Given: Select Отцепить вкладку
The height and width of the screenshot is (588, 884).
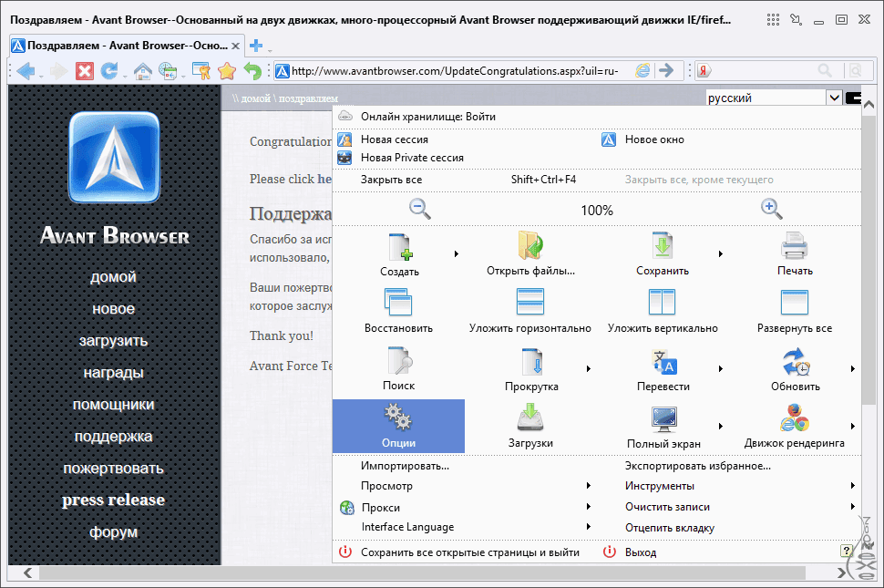Looking at the screenshot, I should click(x=729, y=528).
